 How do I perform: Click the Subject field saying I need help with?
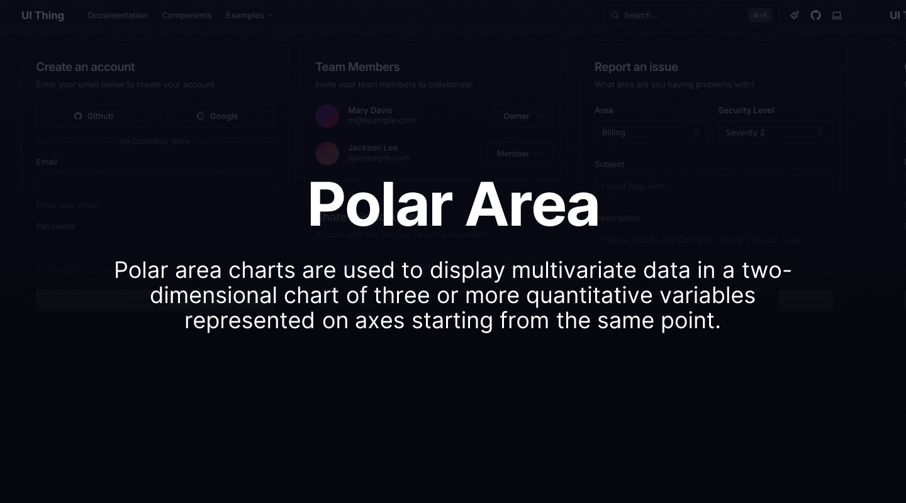(714, 186)
